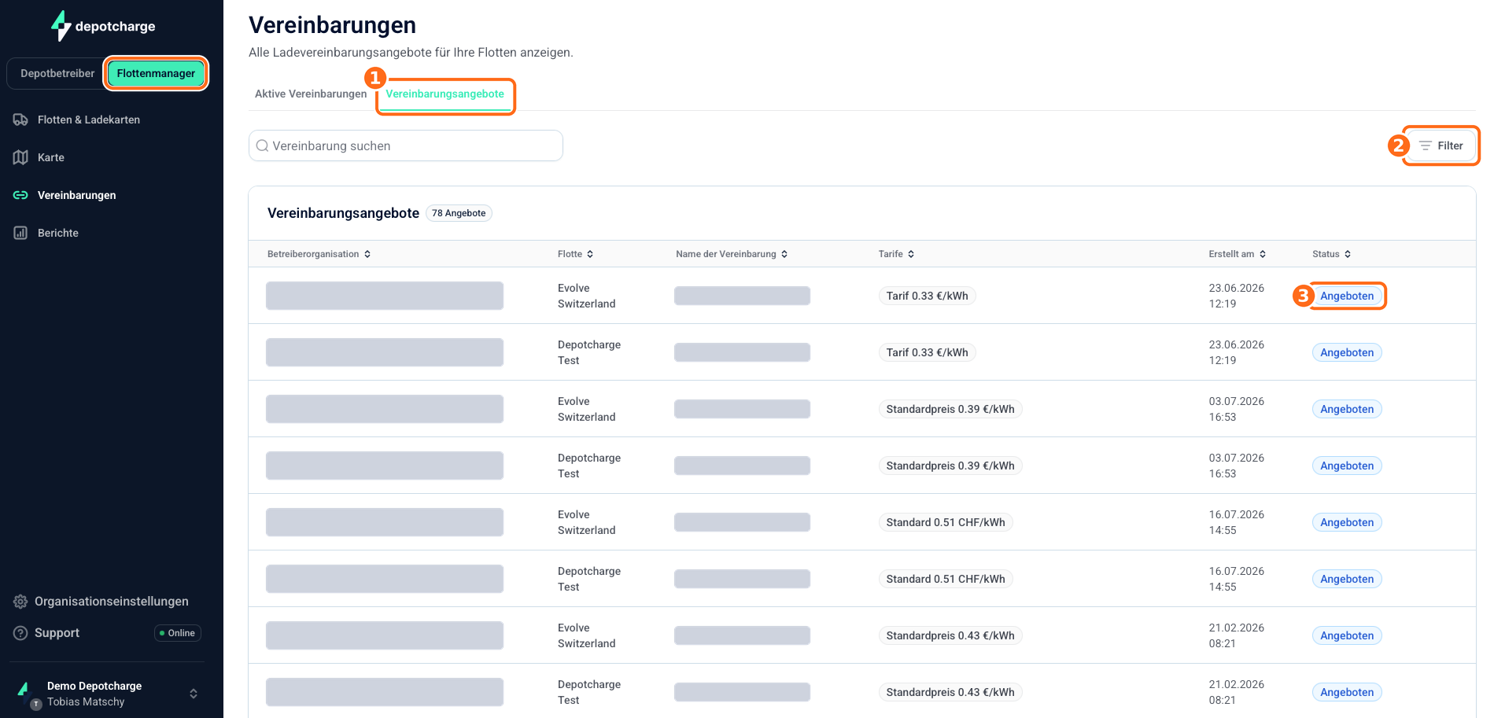Sort by Betreiberorganisation column

click(x=319, y=254)
